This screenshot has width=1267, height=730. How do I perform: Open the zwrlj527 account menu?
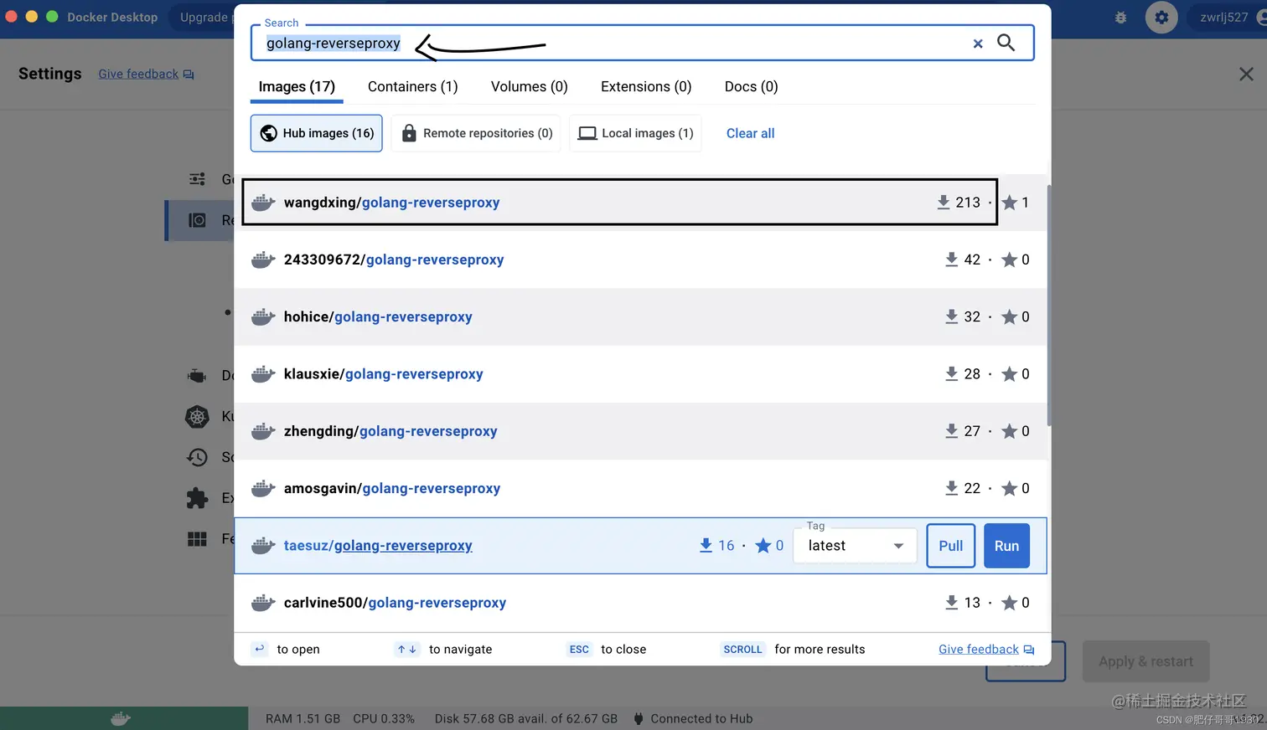[1228, 18]
